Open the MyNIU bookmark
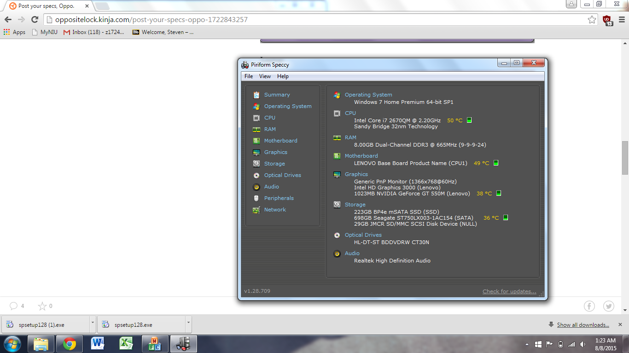The image size is (629, 353). [x=45, y=32]
